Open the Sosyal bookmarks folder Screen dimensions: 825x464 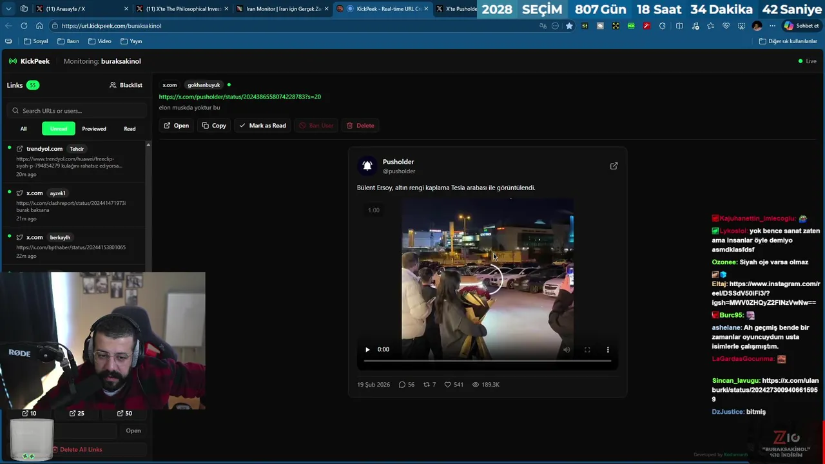point(36,41)
